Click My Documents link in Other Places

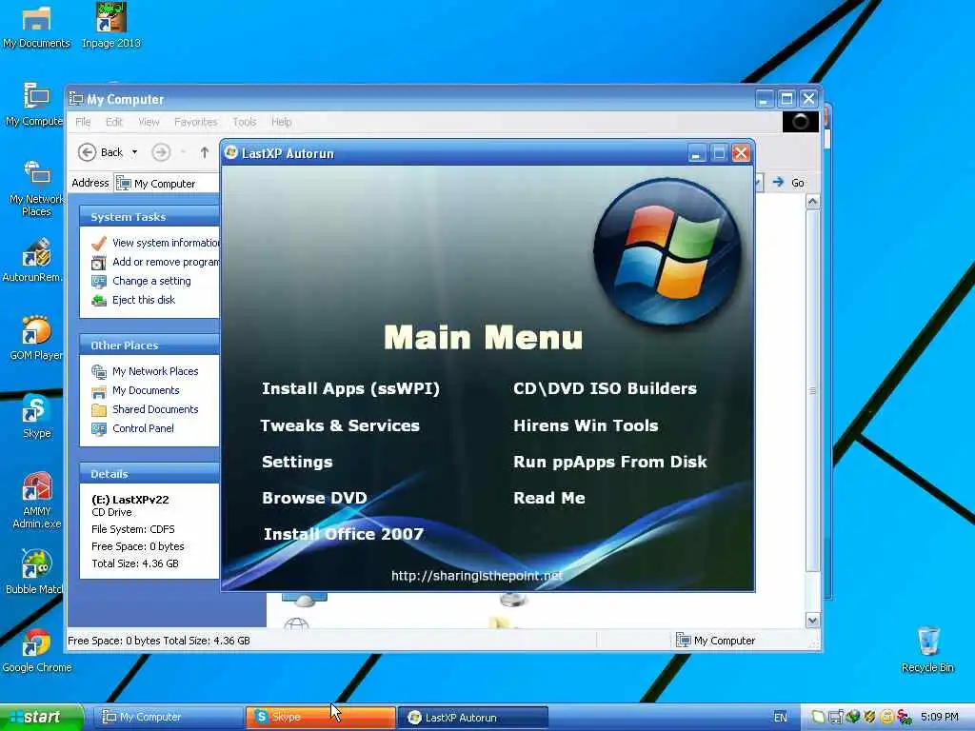[x=146, y=390]
